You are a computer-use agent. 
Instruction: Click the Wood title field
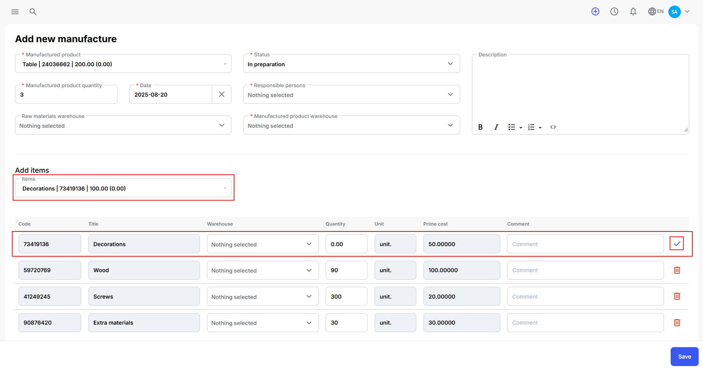144,270
